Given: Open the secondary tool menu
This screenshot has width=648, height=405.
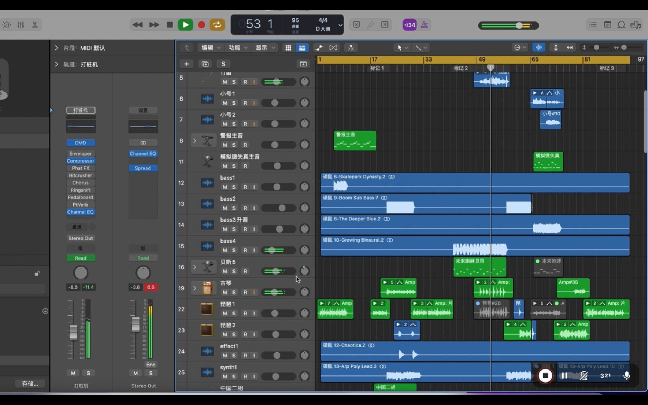Looking at the screenshot, I should tap(421, 48).
